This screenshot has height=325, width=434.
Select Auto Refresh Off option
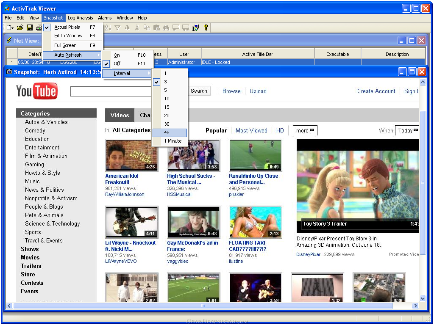pos(128,63)
